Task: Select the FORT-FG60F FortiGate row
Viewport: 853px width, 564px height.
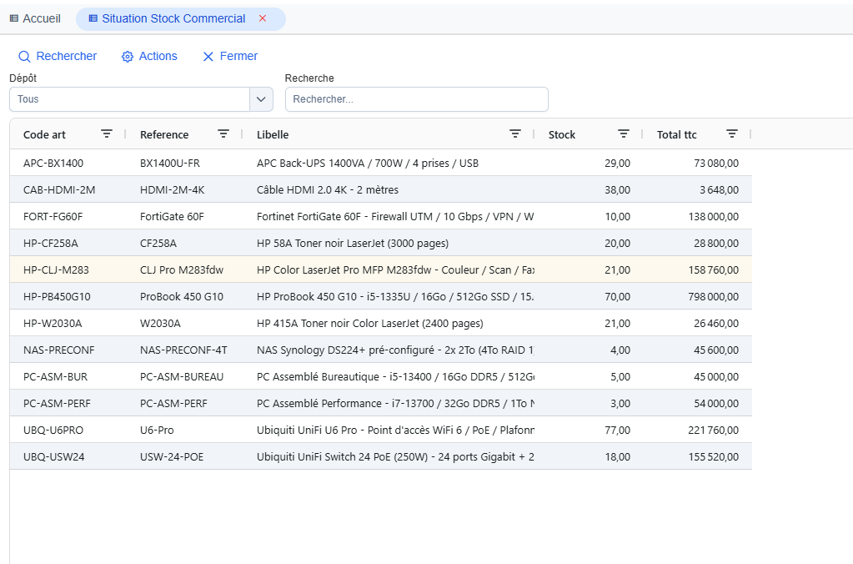Action: coord(381,217)
